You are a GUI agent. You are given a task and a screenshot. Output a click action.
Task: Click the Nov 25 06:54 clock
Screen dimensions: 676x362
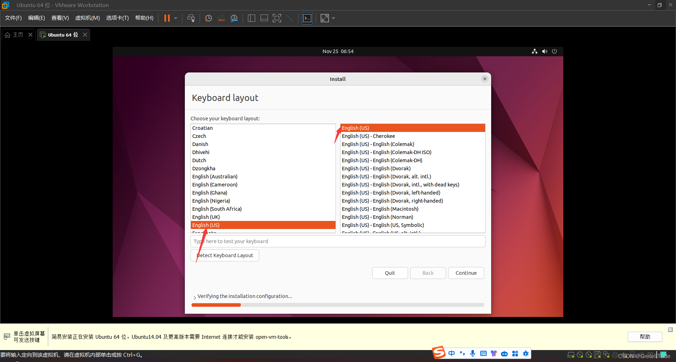pos(338,51)
